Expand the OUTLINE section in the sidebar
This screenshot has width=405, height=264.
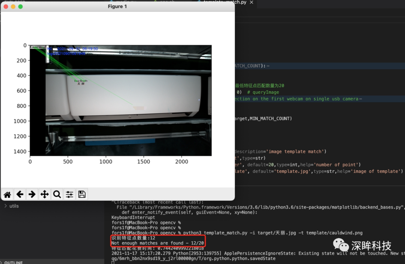[x=13, y=262]
